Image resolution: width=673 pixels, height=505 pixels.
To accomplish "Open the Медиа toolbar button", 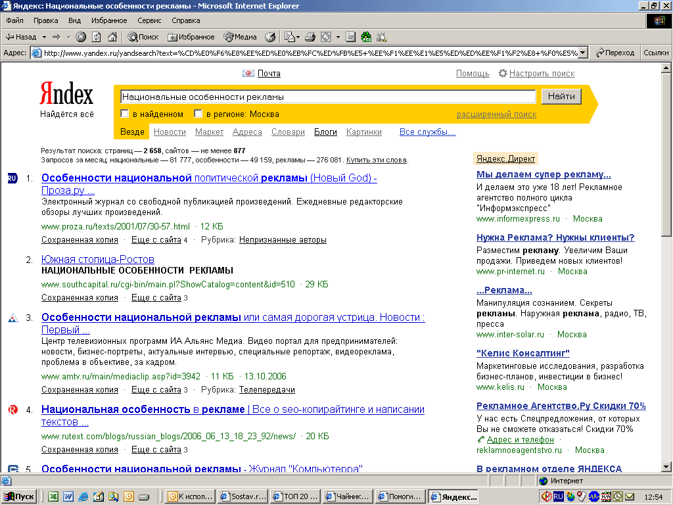I will click(x=240, y=37).
